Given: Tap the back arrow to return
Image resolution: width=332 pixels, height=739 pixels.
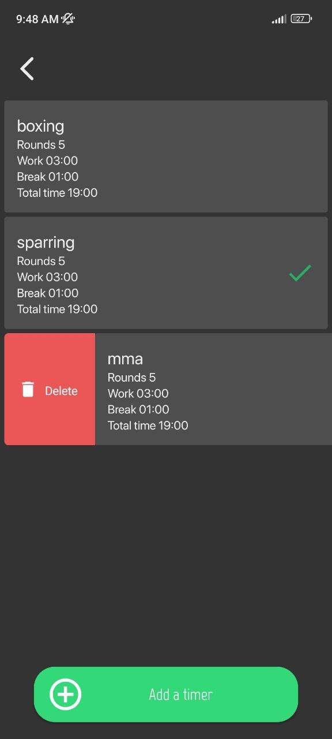Looking at the screenshot, I should click(x=27, y=68).
